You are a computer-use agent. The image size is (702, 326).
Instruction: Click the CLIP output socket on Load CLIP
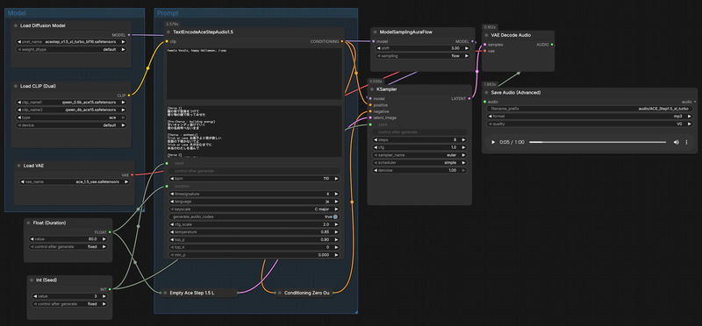[x=129, y=95]
